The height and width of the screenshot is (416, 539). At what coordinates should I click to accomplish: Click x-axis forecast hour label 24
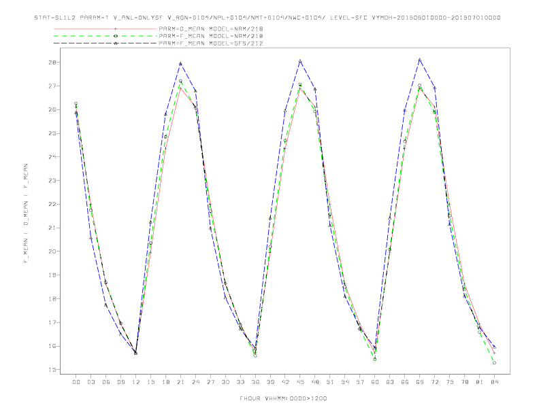195,382
